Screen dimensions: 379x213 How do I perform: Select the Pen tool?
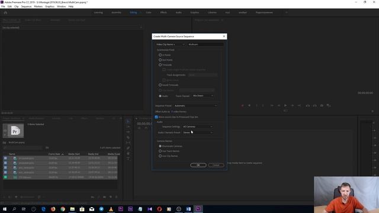click(x=128, y=148)
